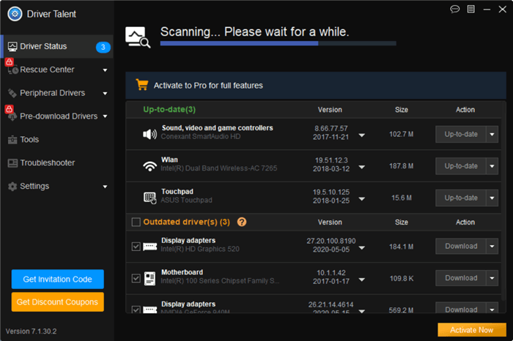Click the Troubleshooter panel icon
Viewport: 513px width, 341px height.
(12, 163)
